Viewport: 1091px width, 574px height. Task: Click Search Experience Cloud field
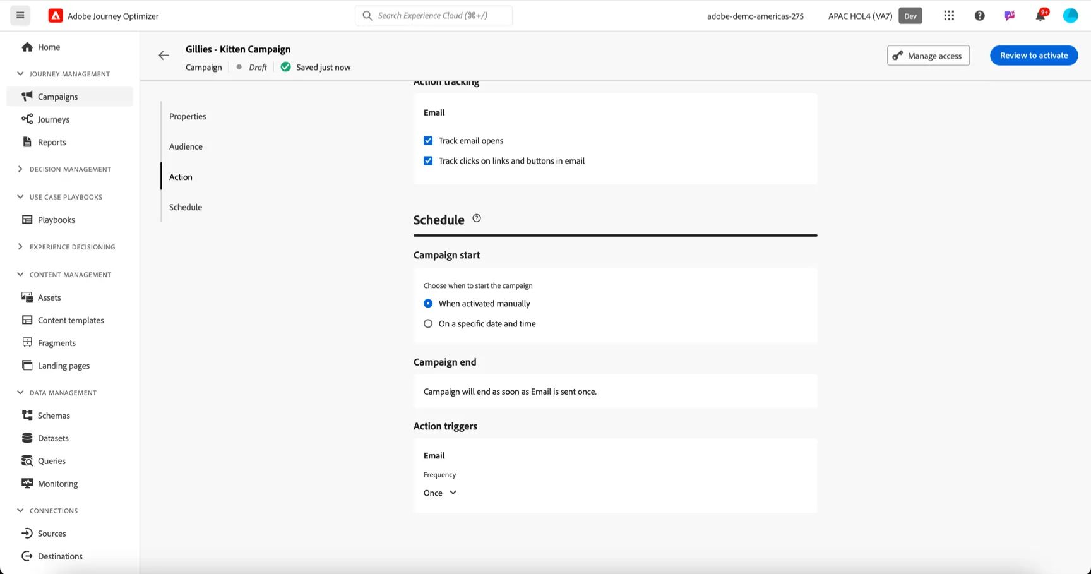434,16
